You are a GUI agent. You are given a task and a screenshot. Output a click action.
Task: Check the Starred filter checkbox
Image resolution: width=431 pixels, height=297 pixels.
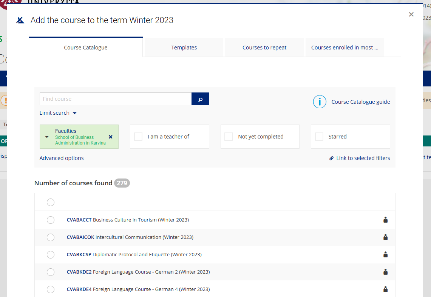tap(319, 137)
